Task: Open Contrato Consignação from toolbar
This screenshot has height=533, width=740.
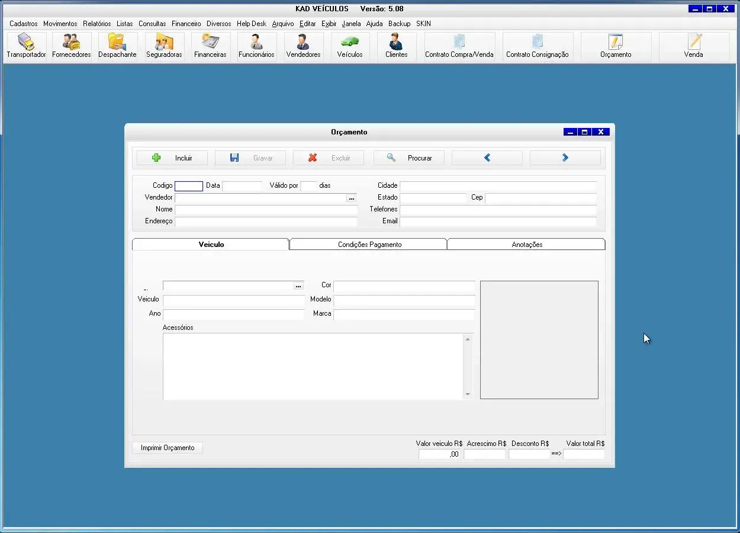Action: [537, 46]
